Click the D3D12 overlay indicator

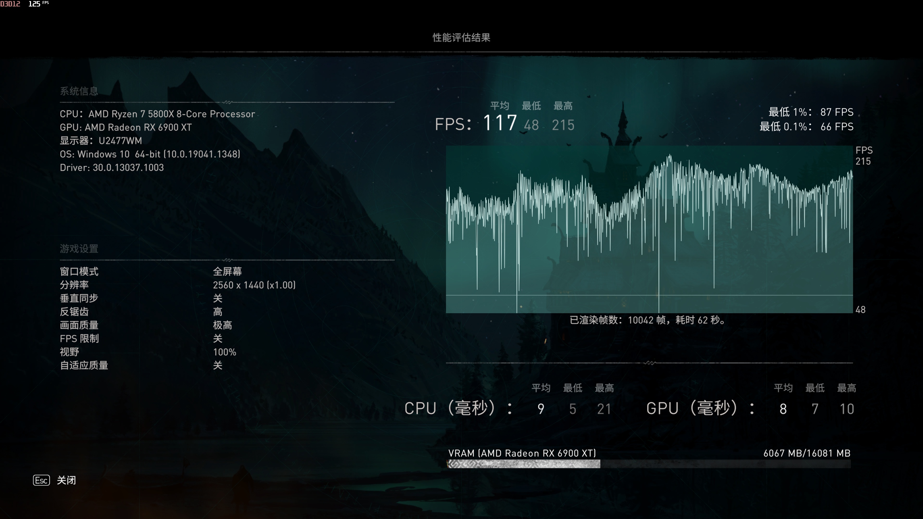[11, 4]
